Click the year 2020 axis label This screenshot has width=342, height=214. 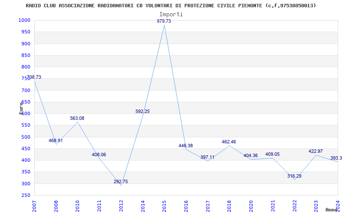click(x=251, y=206)
